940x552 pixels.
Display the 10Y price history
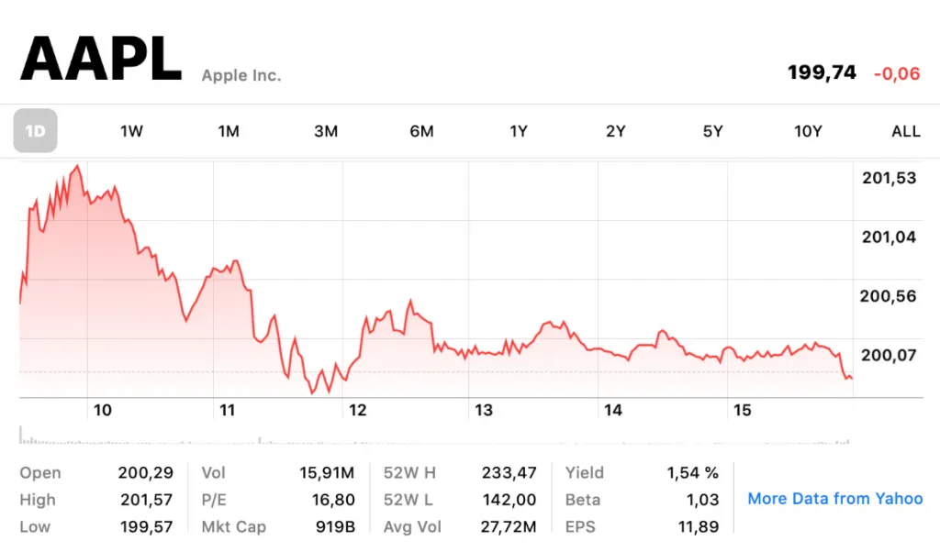coord(808,131)
